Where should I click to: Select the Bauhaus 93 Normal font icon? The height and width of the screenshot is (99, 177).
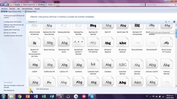[x=93, y=26]
